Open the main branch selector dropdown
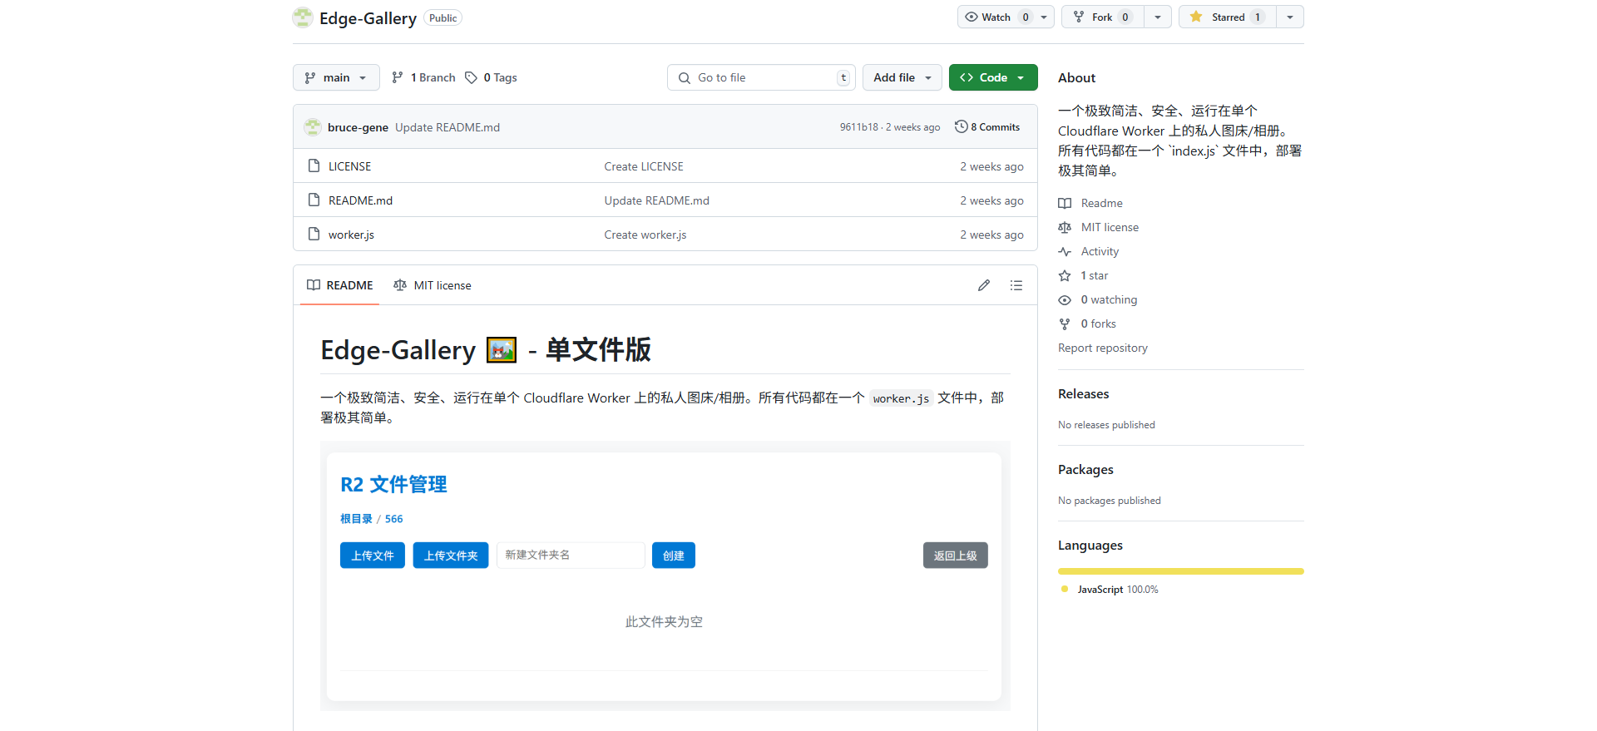The image size is (1597, 731). point(336,77)
